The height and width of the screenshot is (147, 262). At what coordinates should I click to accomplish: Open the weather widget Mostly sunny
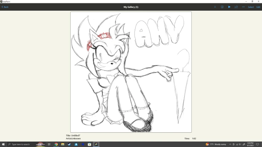pos(216,144)
